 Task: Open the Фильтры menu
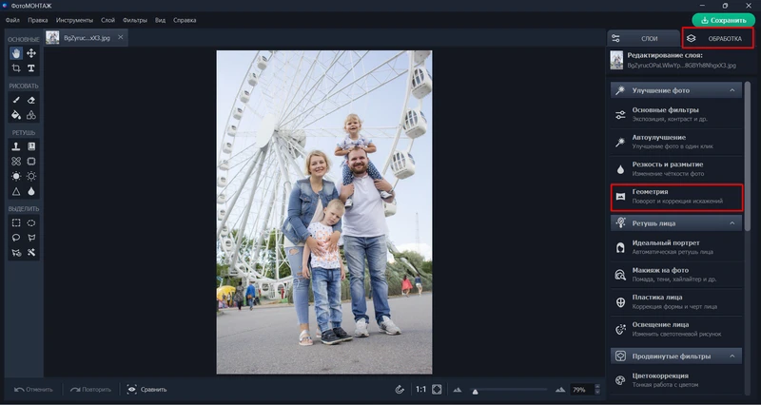click(135, 20)
